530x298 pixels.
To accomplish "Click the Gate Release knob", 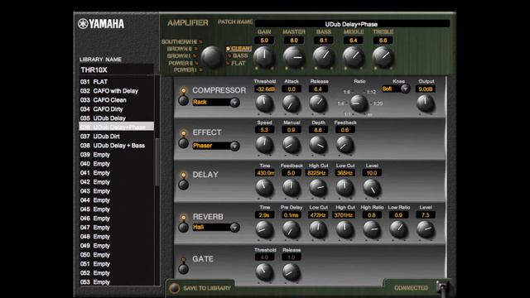I will point(291,272).
